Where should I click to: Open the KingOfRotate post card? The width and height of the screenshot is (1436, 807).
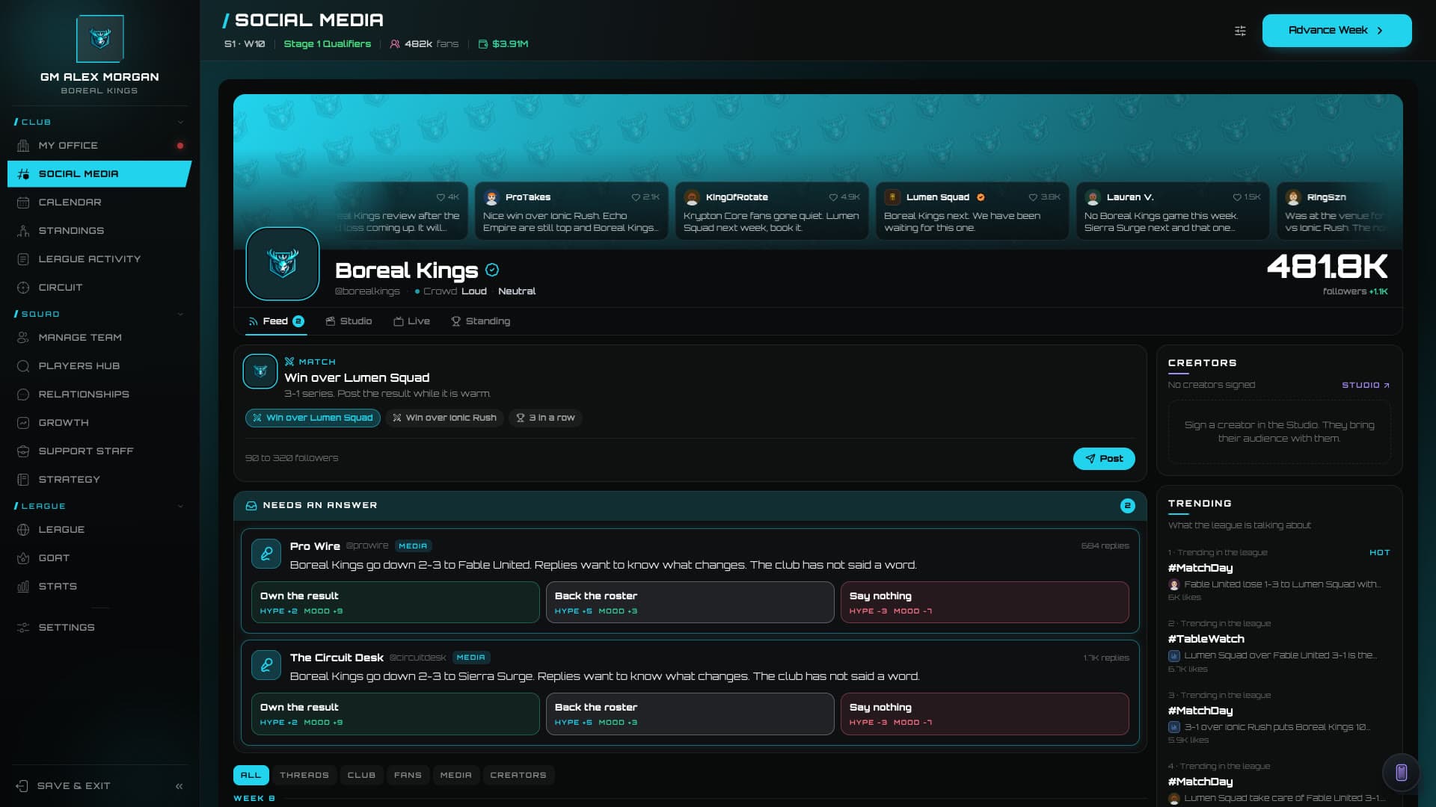pyautogui.click(x=772, y=211)
